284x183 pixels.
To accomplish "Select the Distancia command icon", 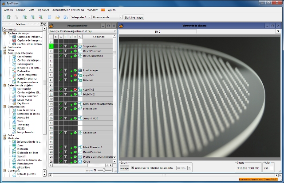I will tap(14, 149).
